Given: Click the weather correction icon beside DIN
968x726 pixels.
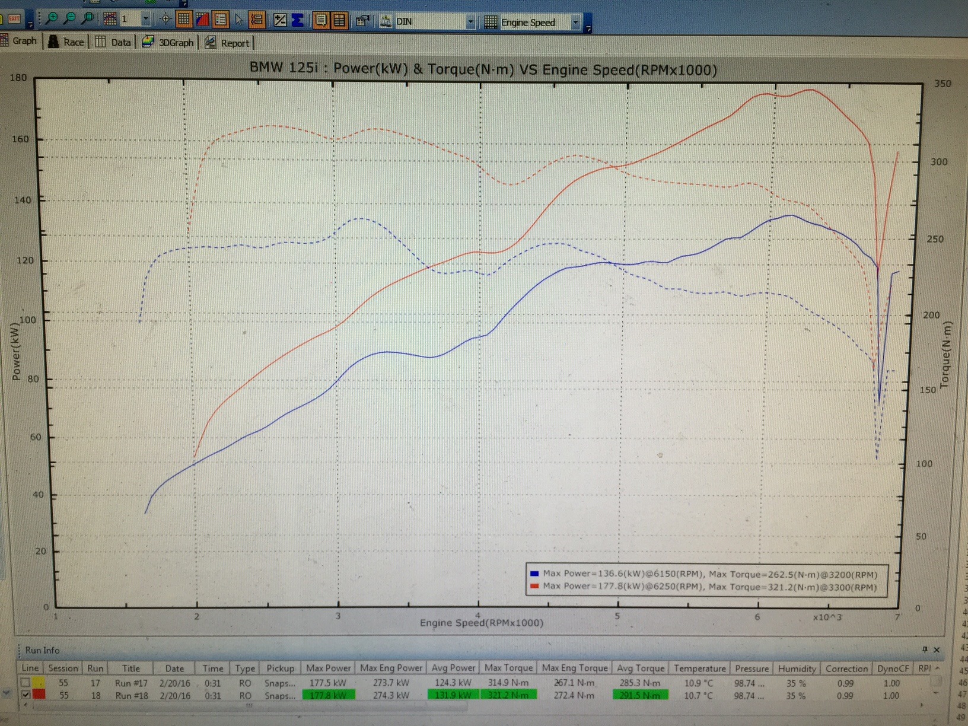Looking at the screenshot, I should point(386,21).
